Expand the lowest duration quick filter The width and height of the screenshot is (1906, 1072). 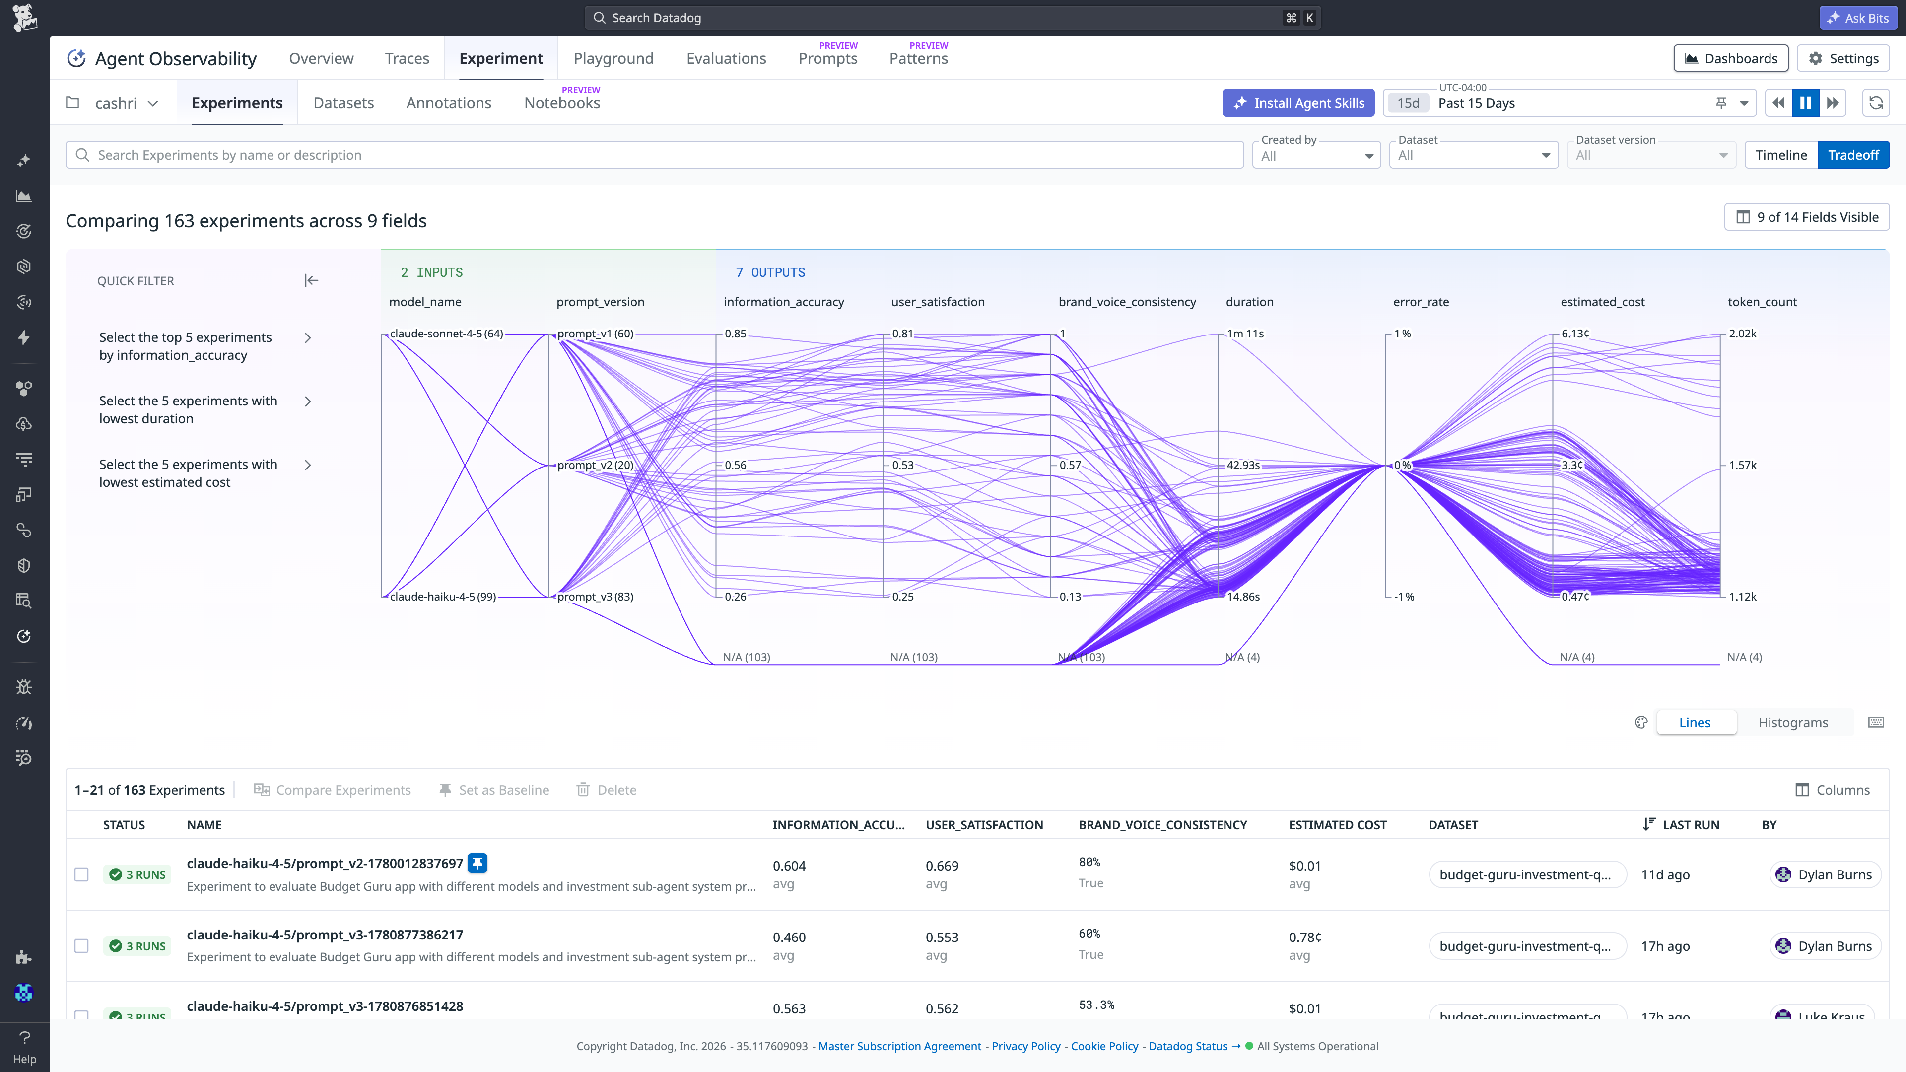pyautogui.click(x=309, y=402)
